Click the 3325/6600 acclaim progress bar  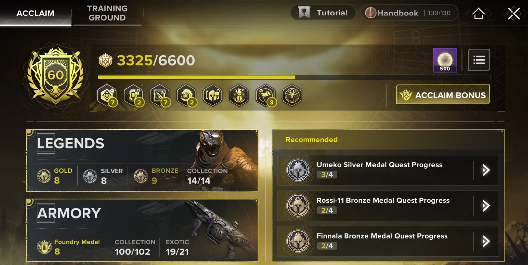pos(294,77)
